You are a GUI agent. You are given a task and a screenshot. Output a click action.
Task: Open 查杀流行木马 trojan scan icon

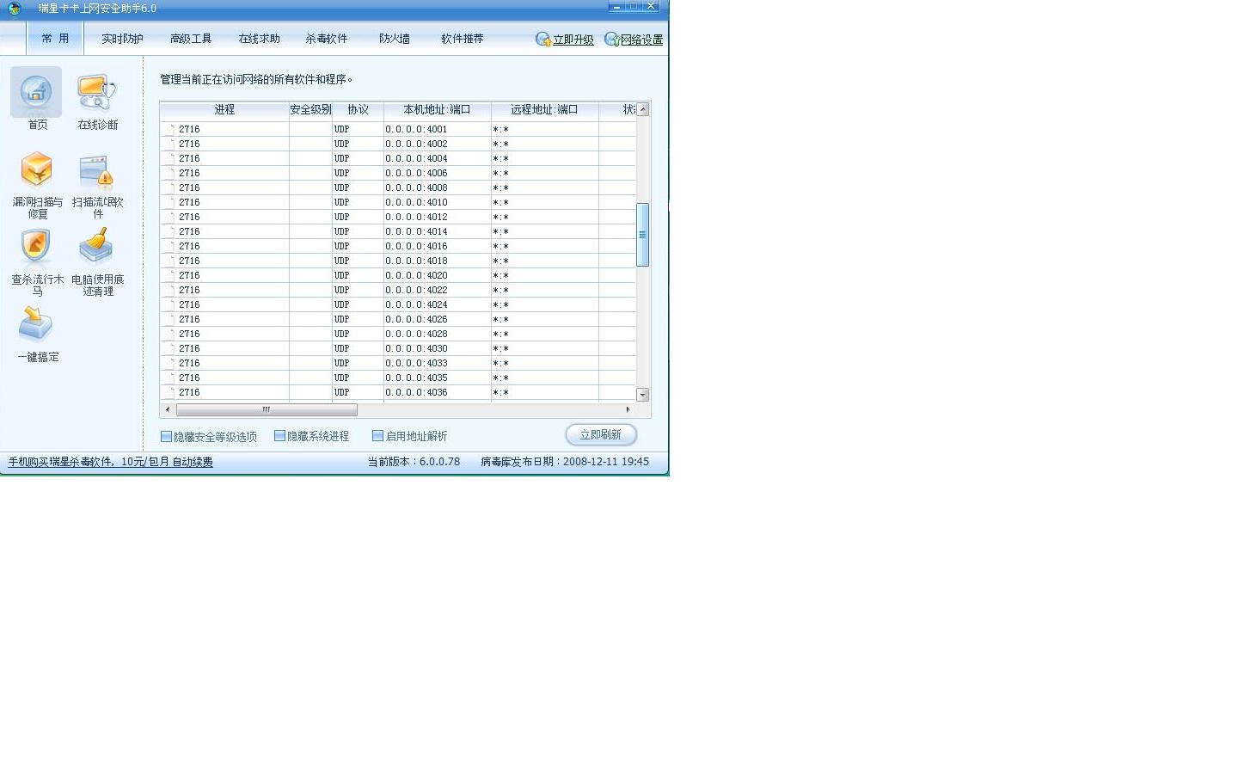pos(36,246)
